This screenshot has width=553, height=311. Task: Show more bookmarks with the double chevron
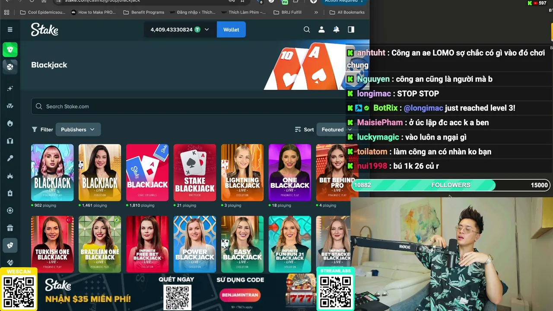tap(316, 12)
